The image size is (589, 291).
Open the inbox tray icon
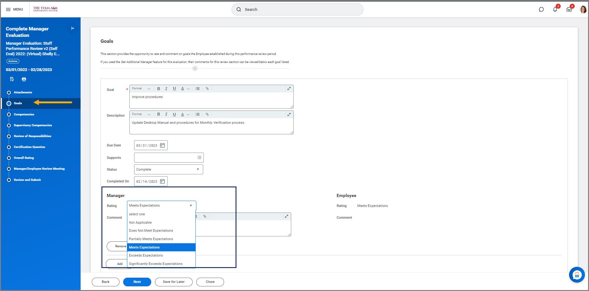569,9
